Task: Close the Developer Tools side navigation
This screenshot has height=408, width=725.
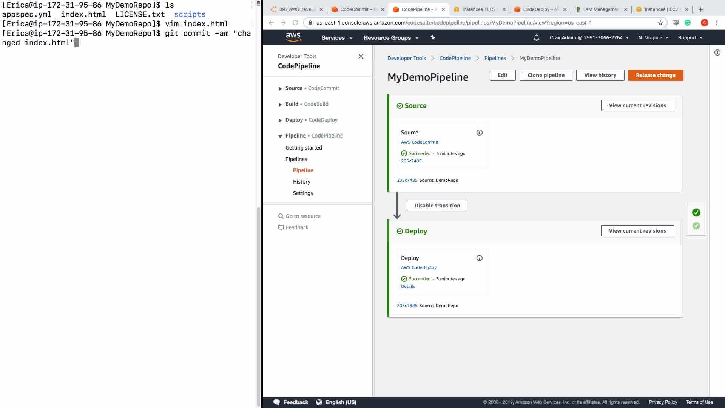Action: pyautogui.click(x=361, y=56)
